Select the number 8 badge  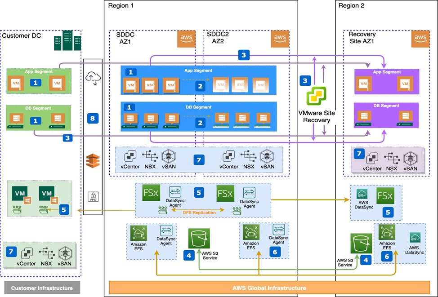[x=93, y=119]
